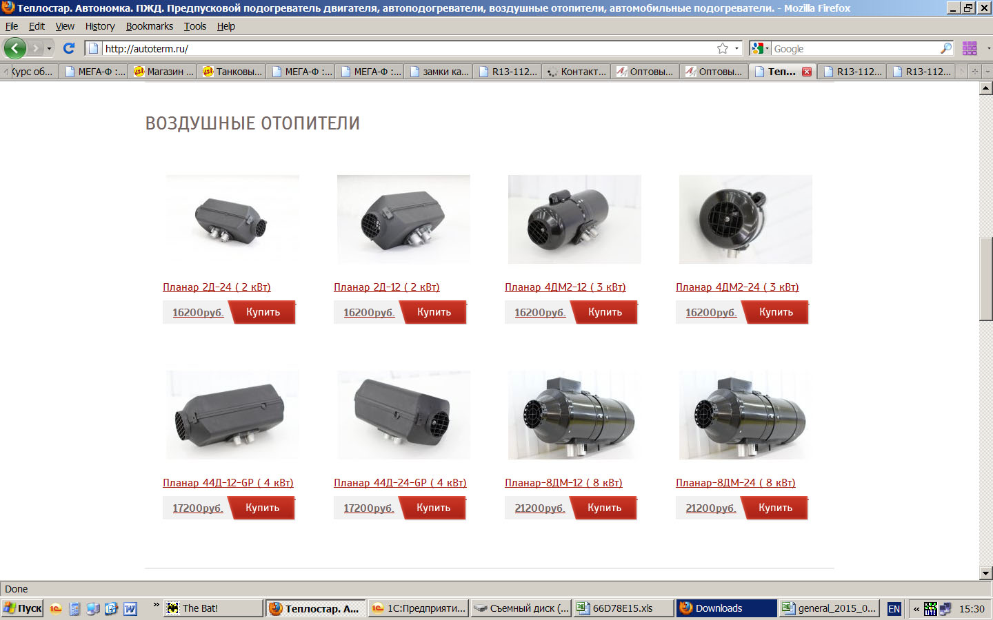Screen dimensions: 993x620
Task: Expand the search engine selector dropdown
Action: click(760, 48)
